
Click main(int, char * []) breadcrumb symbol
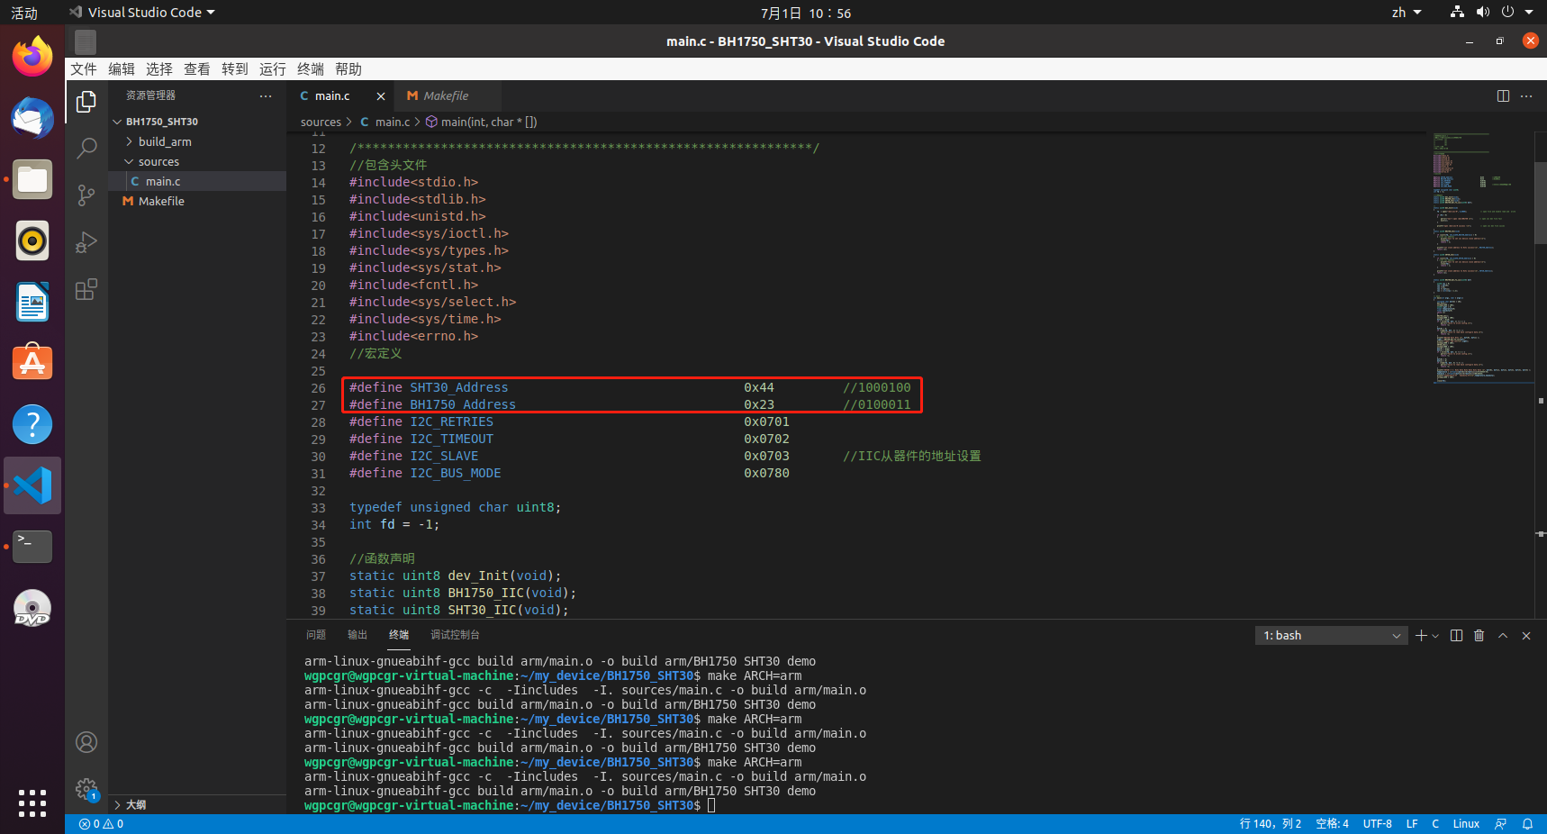[x=481, y=122]
